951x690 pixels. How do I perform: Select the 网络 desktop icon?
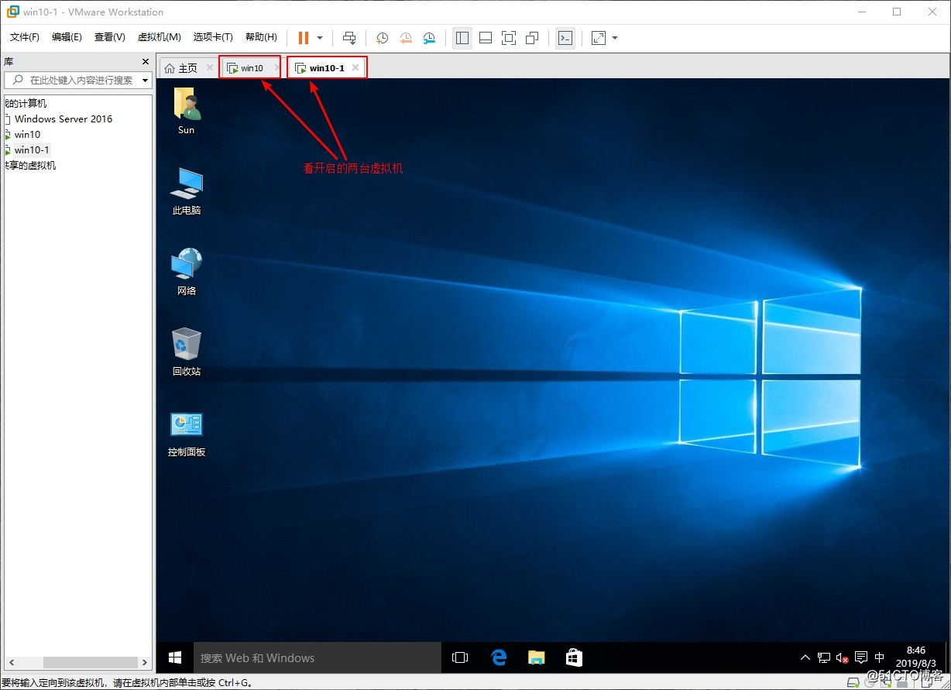pyautogui.click(x=187, y=272)
